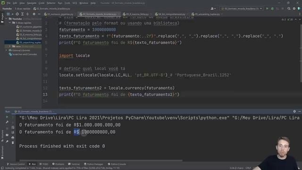Open Version Control tool window
The width and height of the screenshot is (302, 170).
[16, 164]
